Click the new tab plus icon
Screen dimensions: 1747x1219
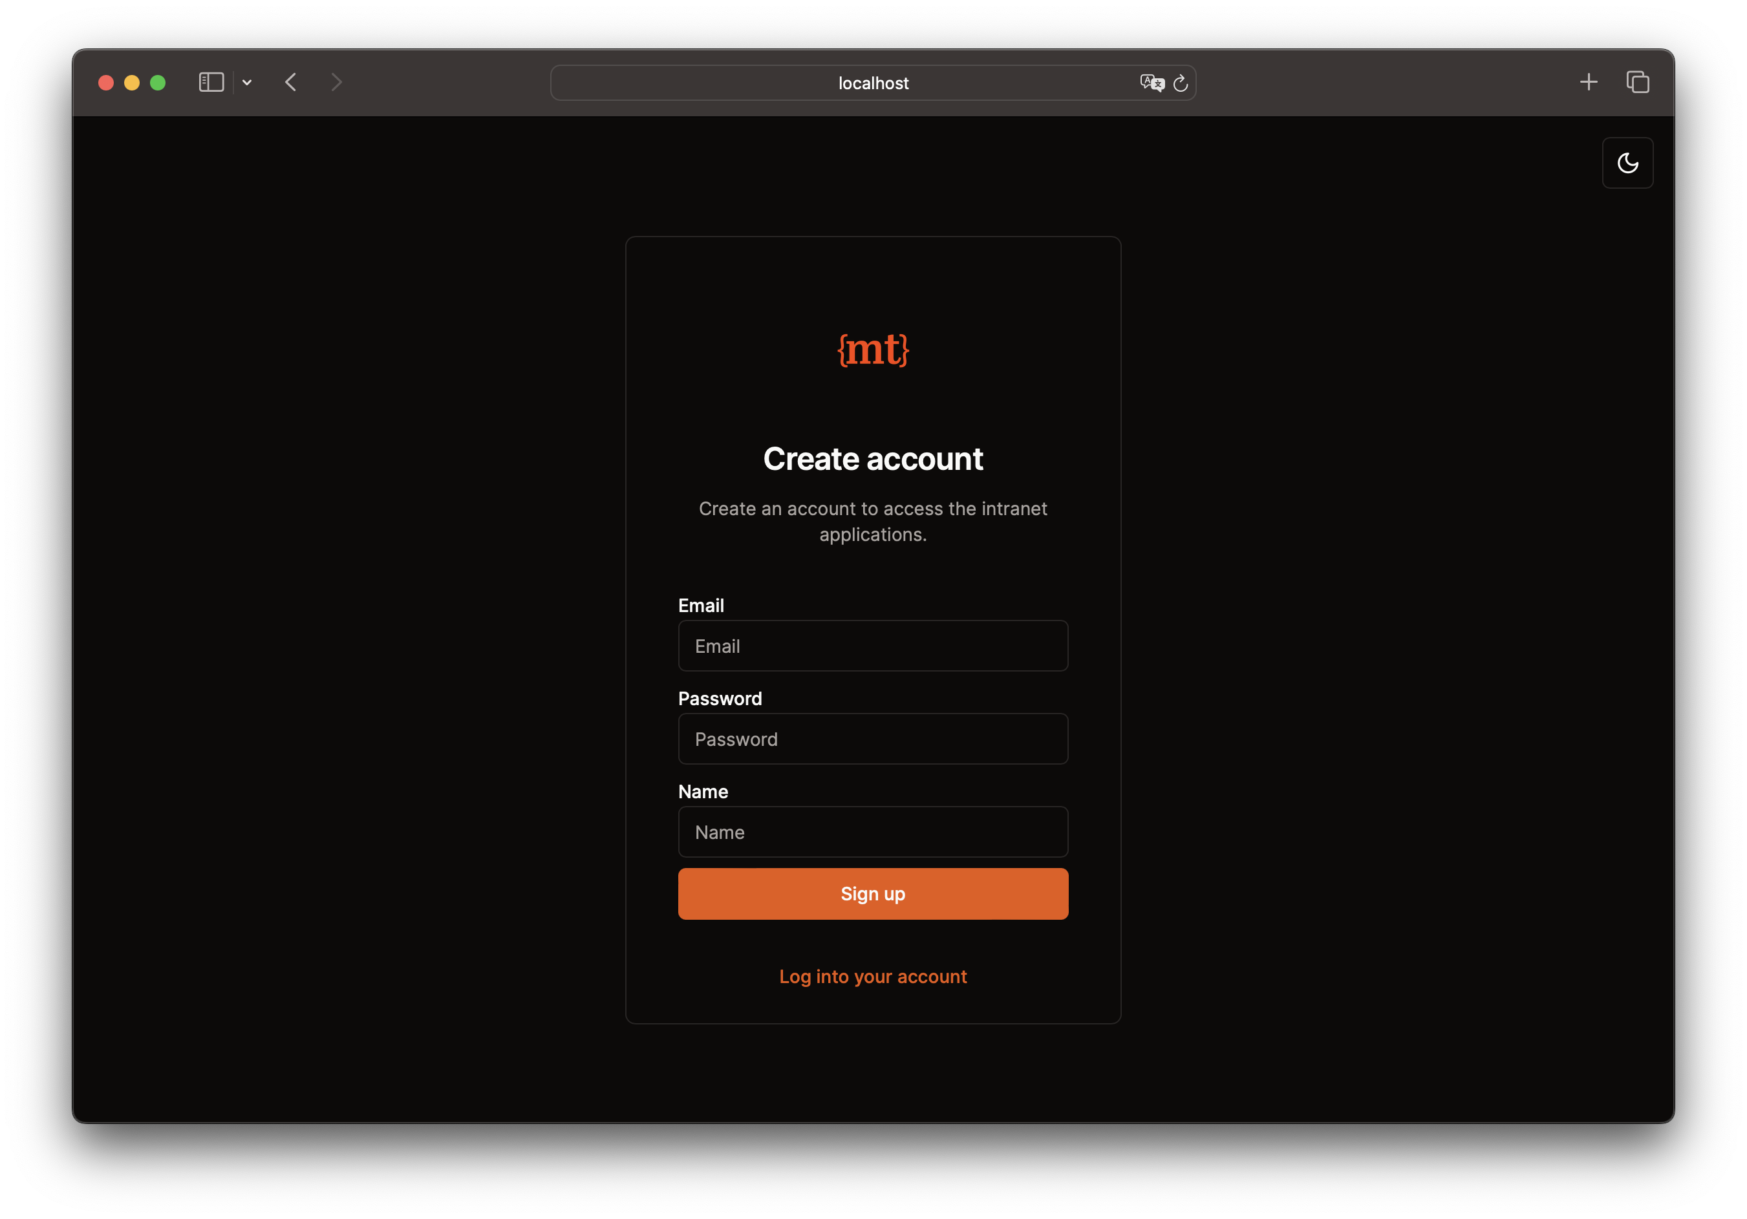1588,81
